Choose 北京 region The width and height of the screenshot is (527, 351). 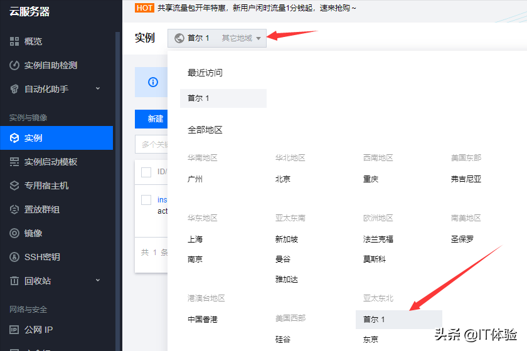283,179
